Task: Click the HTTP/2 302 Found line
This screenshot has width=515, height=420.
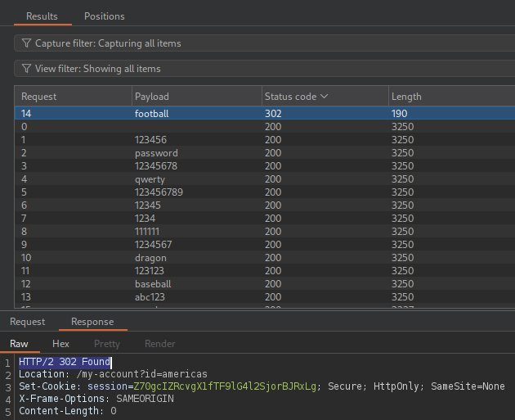Action: pos(65,362)
